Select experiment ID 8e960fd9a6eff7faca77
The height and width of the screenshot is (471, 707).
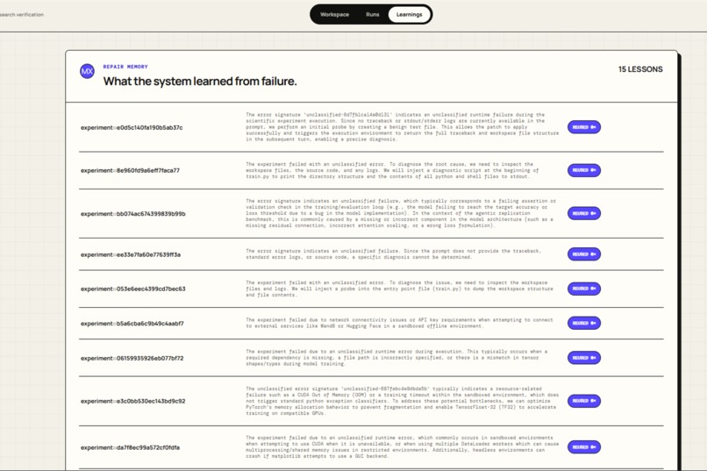pyautogui.click(x=130, y=170)
